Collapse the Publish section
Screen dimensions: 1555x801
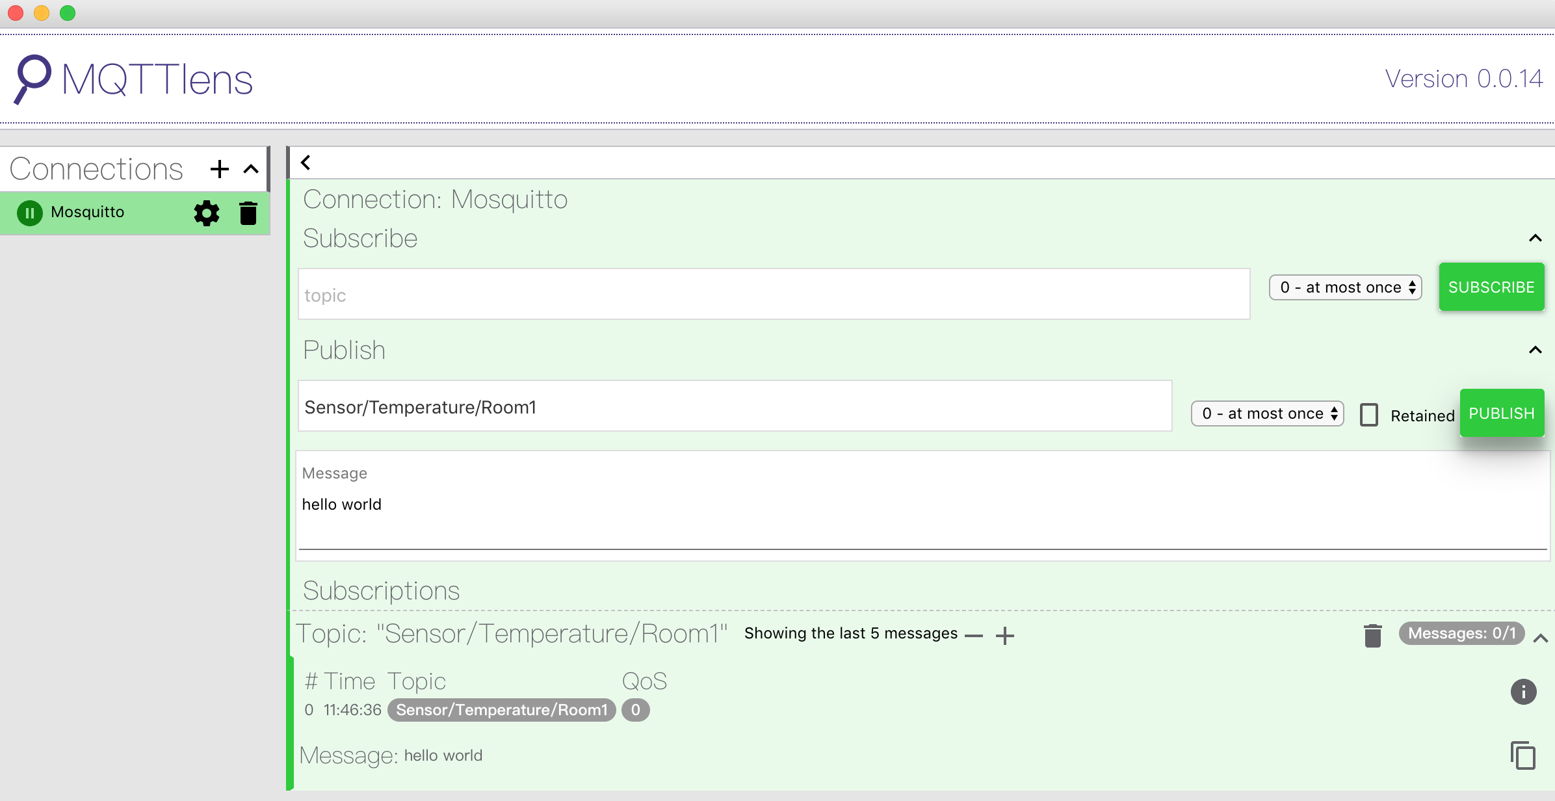tap(1535, 350)
